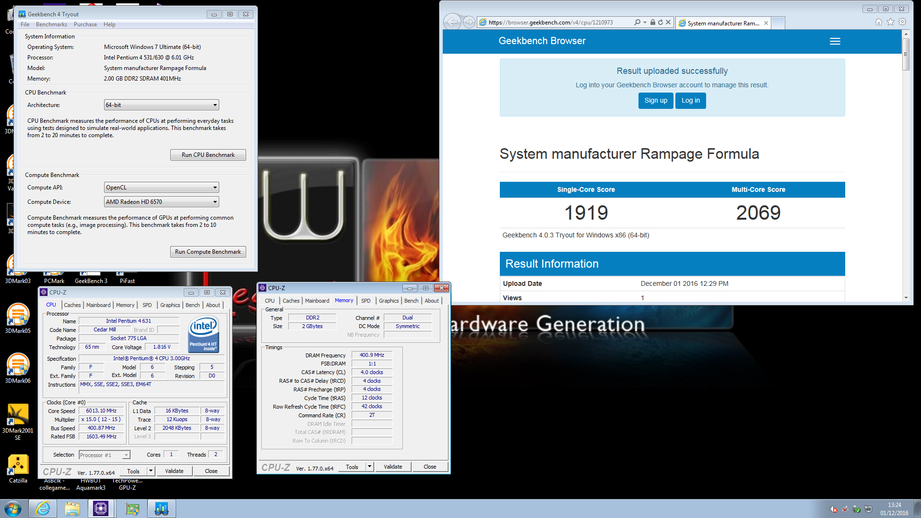This screenshot has width=921, height=518.
Task: Refresh the Geekbench result page
Action: pyautogui.click(x=661, y=22)
